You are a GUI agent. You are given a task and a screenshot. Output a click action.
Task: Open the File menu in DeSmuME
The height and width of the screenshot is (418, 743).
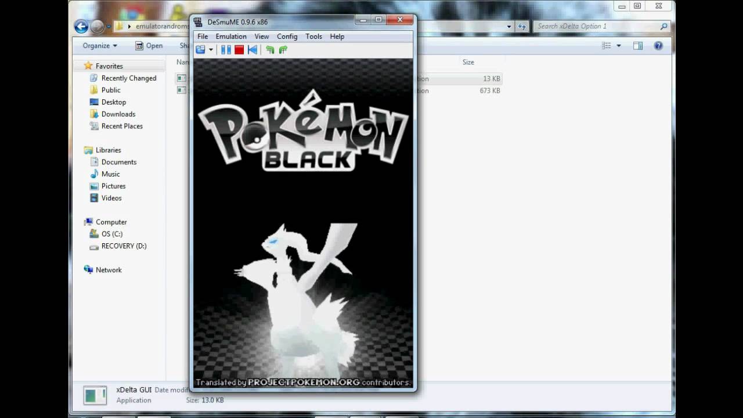coord(203,36)
